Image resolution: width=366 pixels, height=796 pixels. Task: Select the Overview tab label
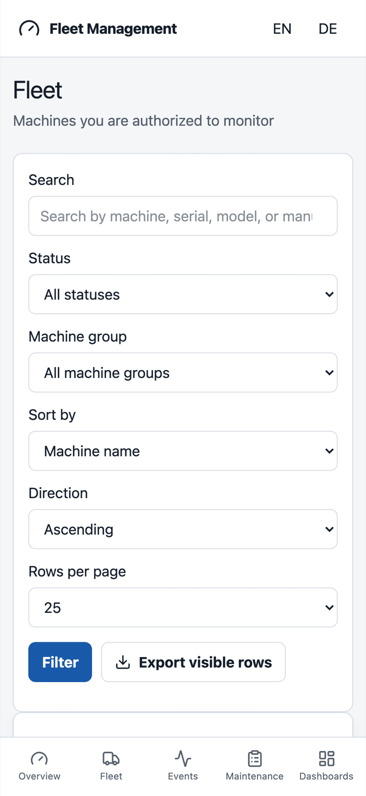[x=39, y=776]
